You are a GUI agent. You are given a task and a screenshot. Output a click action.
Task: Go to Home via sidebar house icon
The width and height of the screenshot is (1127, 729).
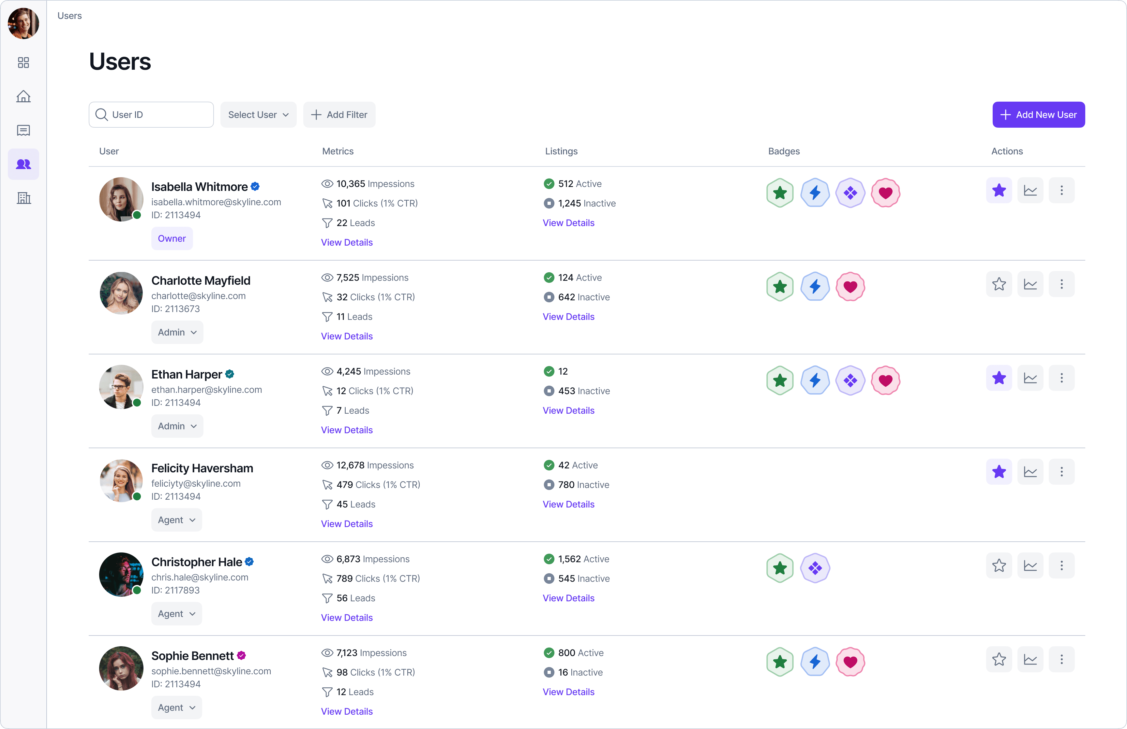coord(23,96)
